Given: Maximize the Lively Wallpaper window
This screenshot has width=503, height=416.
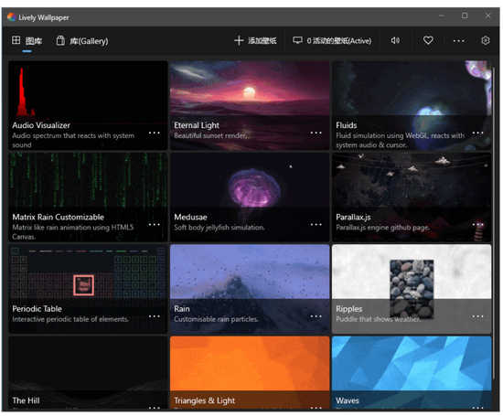Looking at the screenshot, I should [465, 16].
